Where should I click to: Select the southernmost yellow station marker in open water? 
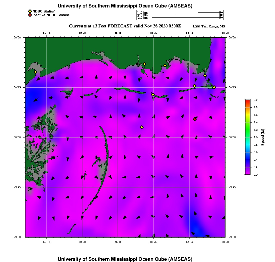142,127
